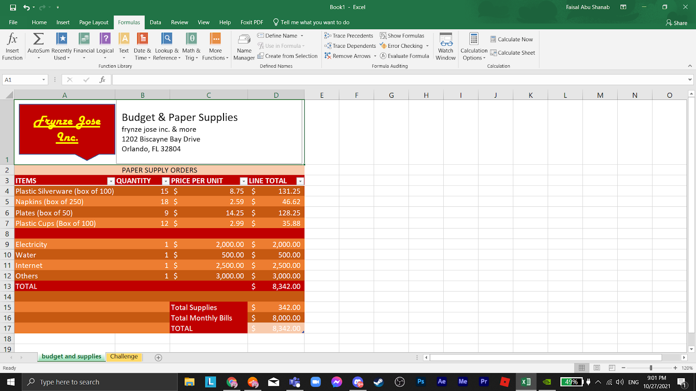Image resolution: width=696 pixels, height=391 pixels.
Task: Click Trace Precedents
Action: point(349,36)
